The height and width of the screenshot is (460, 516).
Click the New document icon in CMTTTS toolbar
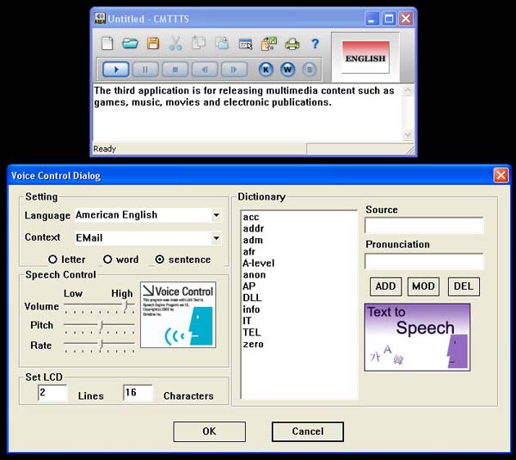[107, 44]
